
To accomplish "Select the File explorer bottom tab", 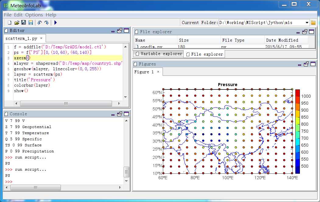I will click(204, 54).
